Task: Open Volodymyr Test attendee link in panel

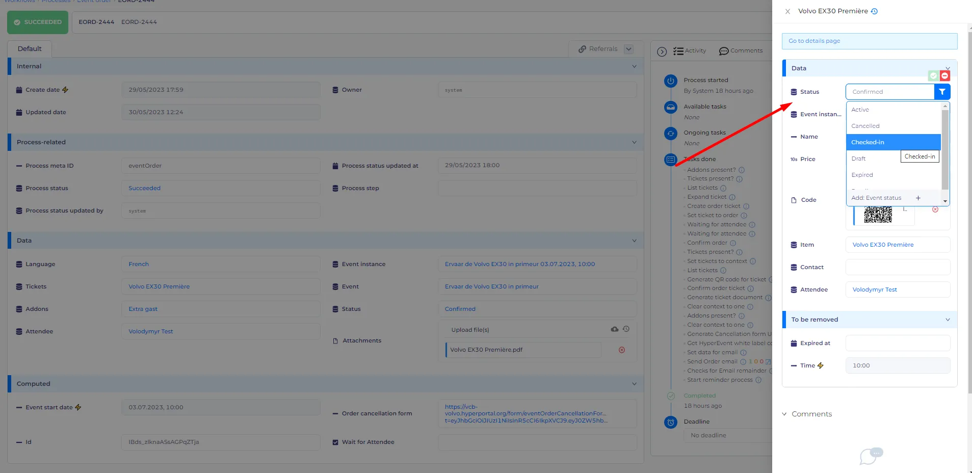Action: point(875,290)
